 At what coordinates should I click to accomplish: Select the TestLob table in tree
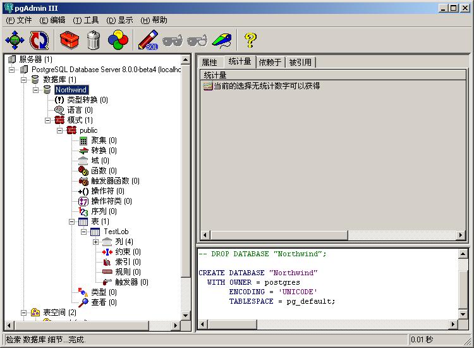click(x=116, y=232)
